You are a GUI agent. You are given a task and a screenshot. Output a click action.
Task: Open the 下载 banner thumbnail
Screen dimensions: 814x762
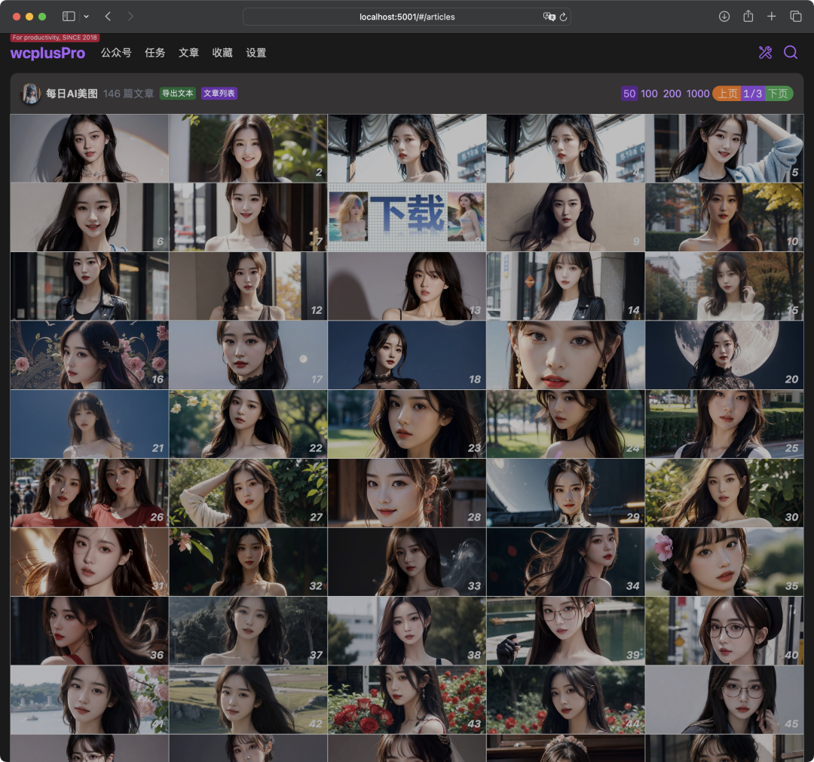[407, 217]
